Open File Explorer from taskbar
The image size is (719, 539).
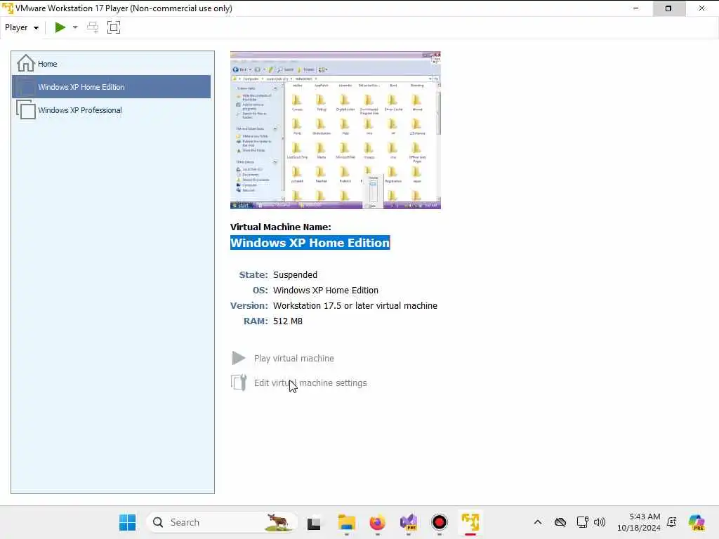point(346,522)
